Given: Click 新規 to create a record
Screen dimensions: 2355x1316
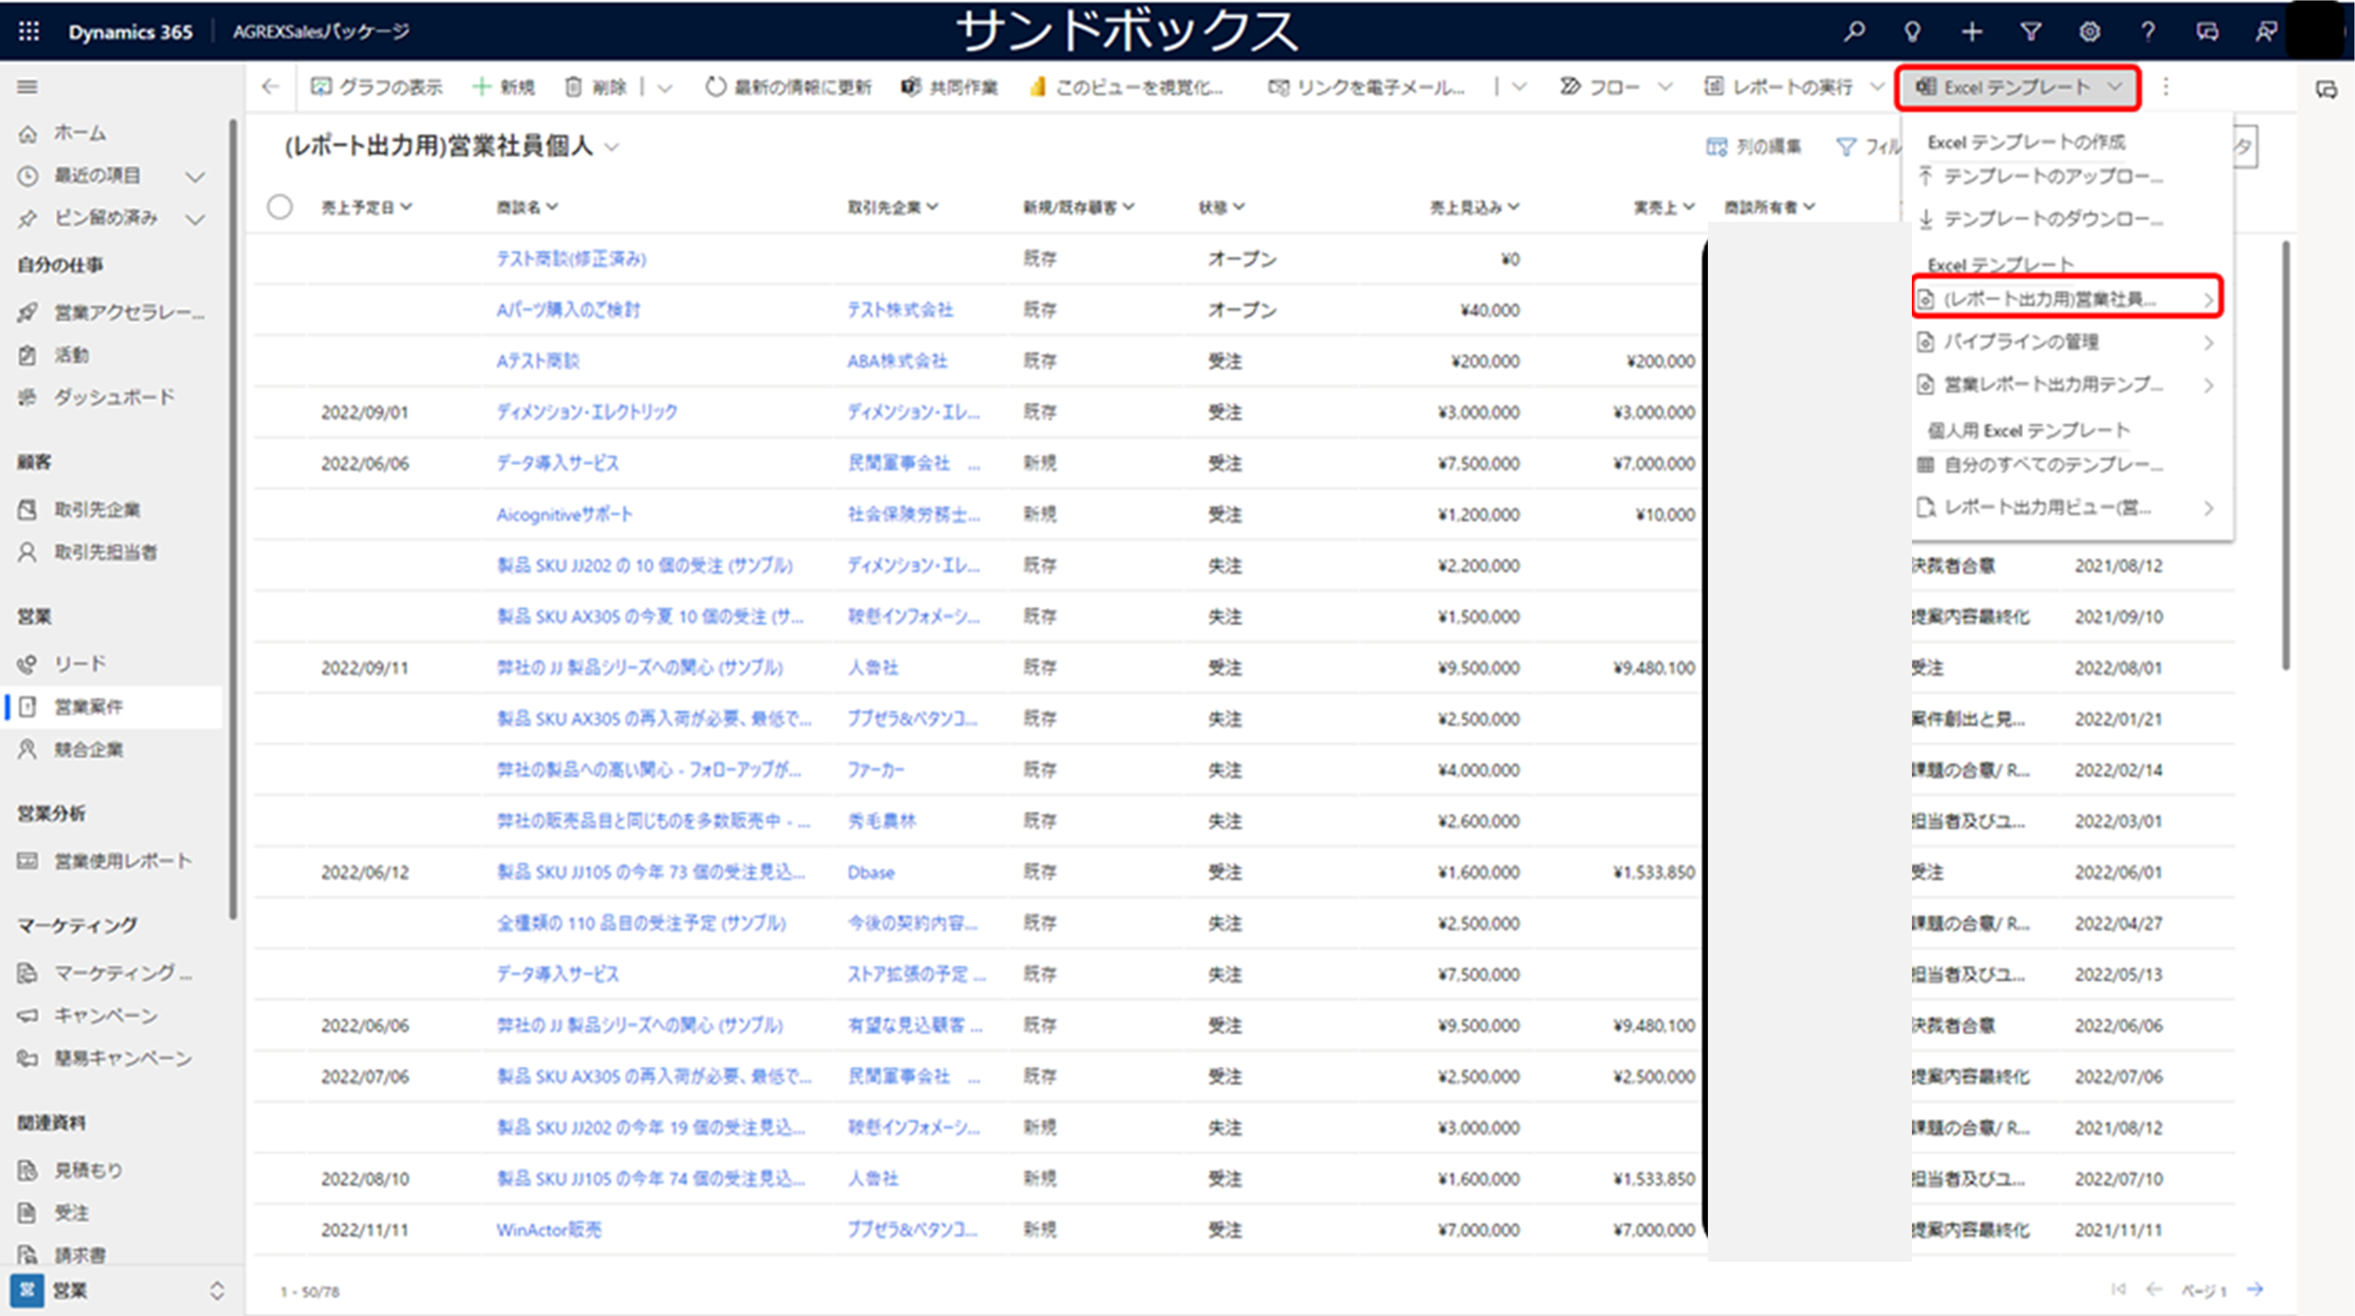Looking at the screenshot, I should (503, 87).
